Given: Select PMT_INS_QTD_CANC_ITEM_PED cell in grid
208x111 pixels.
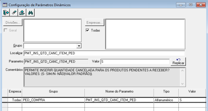Looking at the screenshot, I should [119, 100].
